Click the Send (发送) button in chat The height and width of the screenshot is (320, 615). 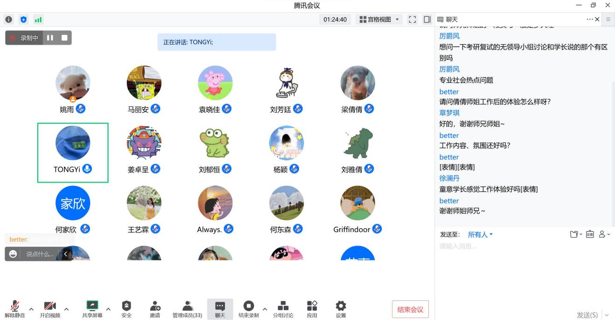[x=587, y=315]
